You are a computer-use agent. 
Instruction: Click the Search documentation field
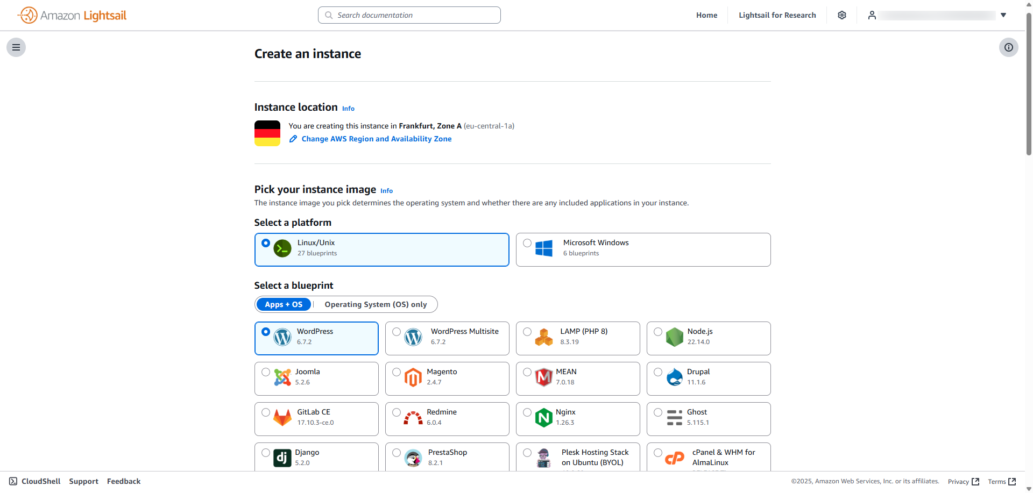(x=409, y=15)
